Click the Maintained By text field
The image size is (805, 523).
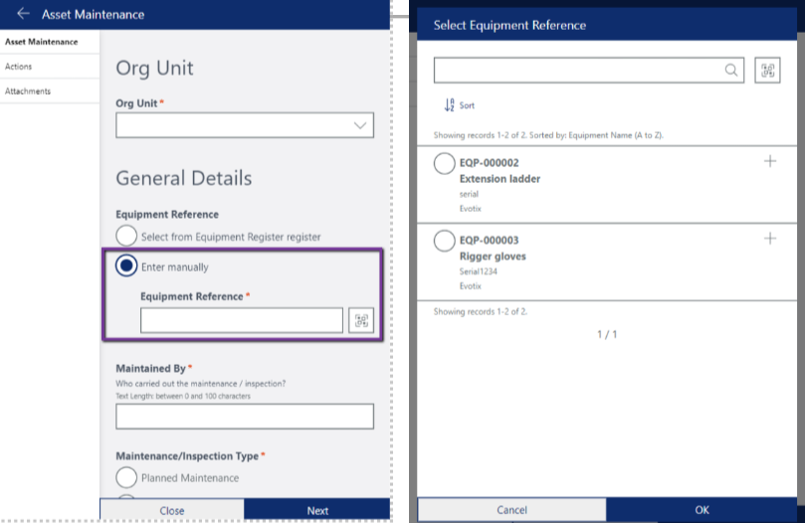pos(245,416)
